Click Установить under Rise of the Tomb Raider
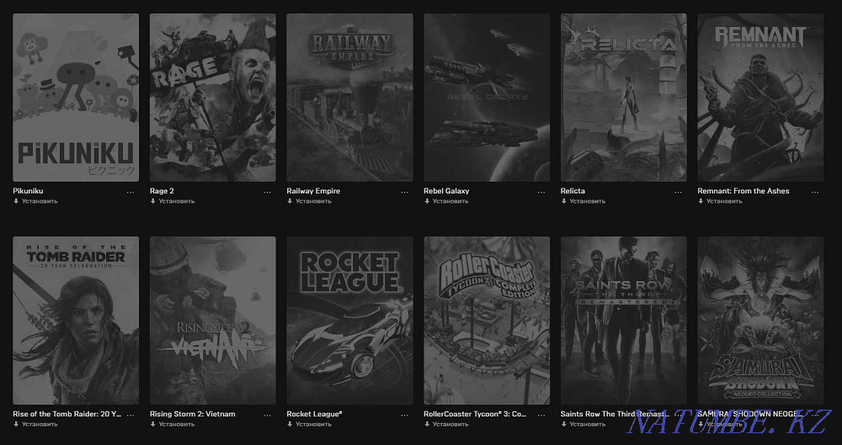The image size is (842, 445). point(35,424)
